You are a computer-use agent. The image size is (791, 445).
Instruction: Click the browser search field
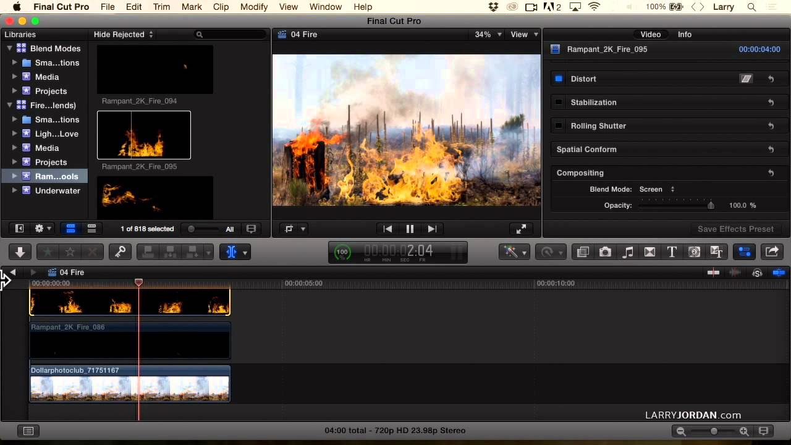pos(230,35)
